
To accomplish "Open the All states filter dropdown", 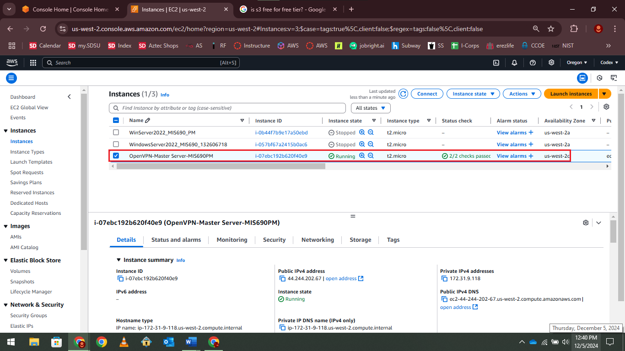I will 371,108.
